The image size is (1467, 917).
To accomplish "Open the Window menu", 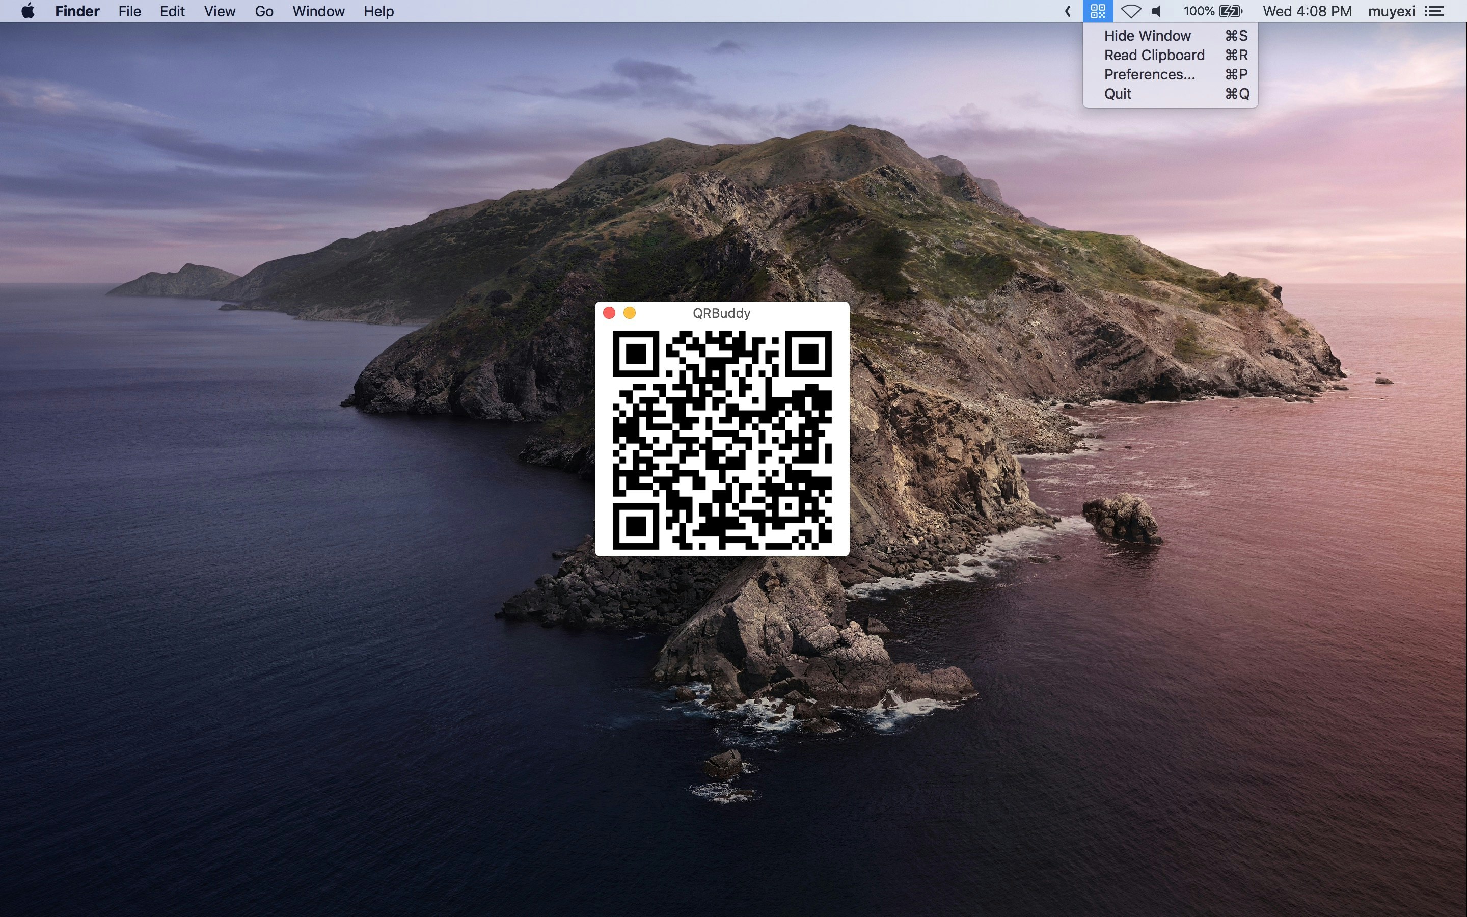I will 318,11.
